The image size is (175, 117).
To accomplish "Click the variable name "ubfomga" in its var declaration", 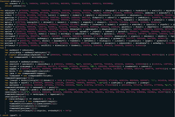I will [9, 34].
